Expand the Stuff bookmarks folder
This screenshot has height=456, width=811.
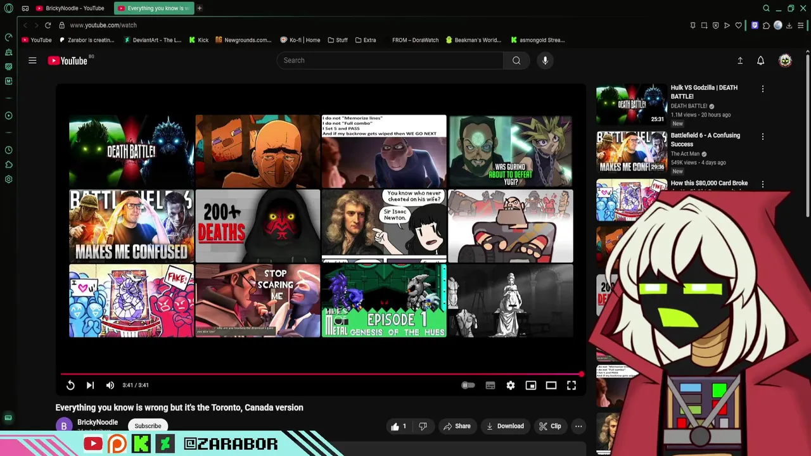click(338, 40)
